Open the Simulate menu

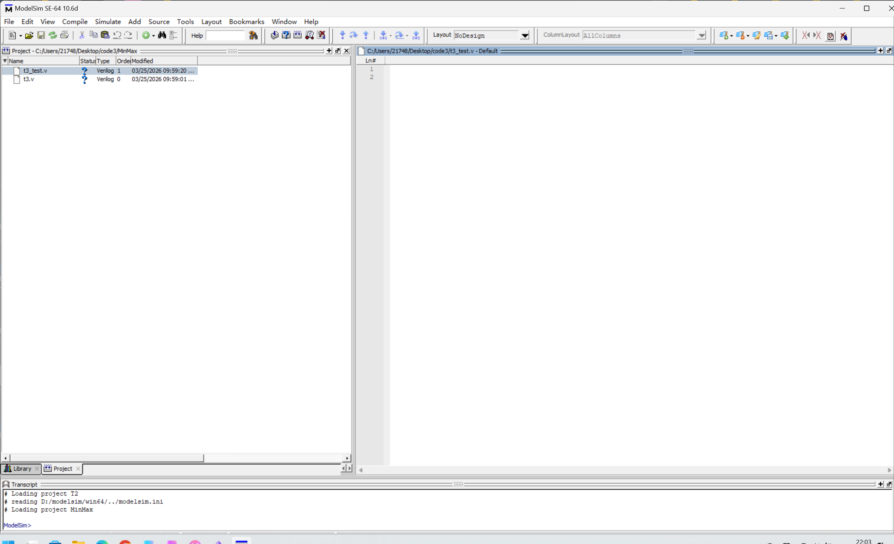click(108, 22)
